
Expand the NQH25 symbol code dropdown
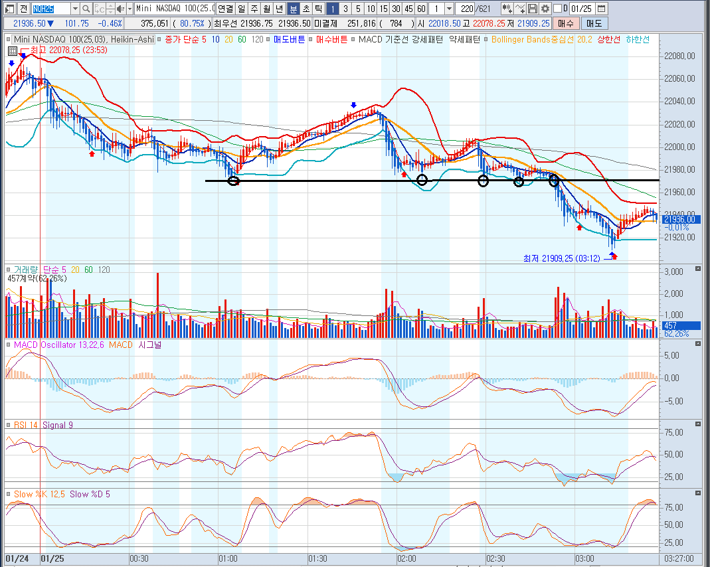click(x=75, y=8)
